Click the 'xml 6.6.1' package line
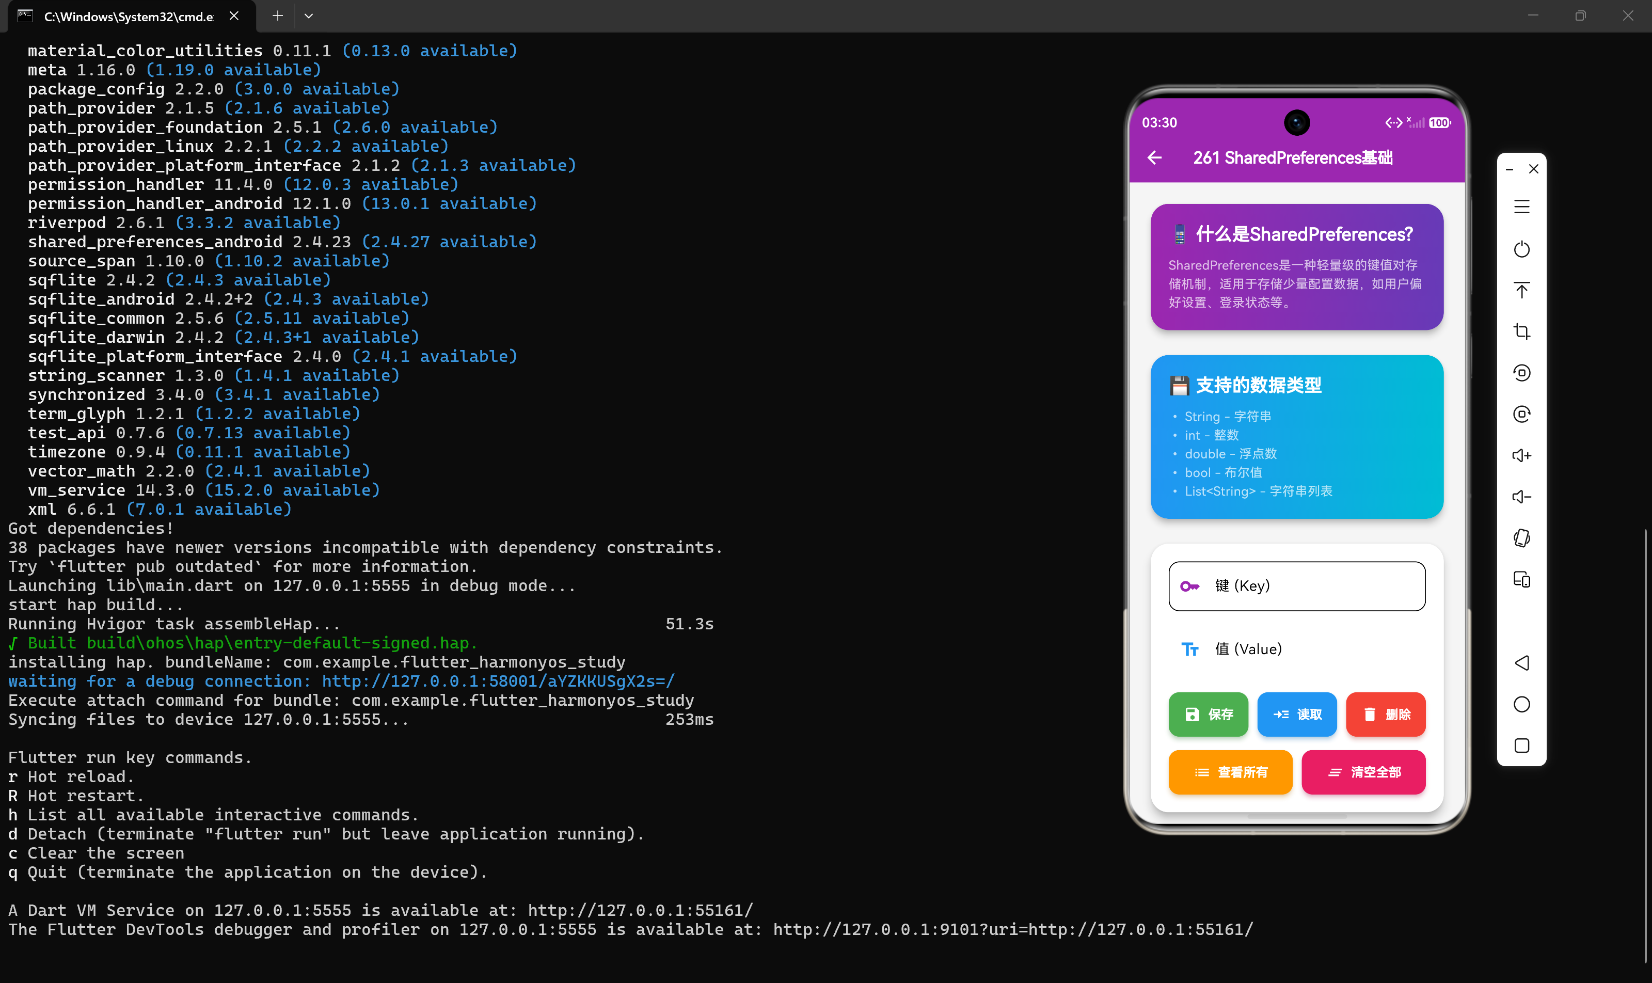The height and width of the screenshot is (983, 1652). coord(160,509)
